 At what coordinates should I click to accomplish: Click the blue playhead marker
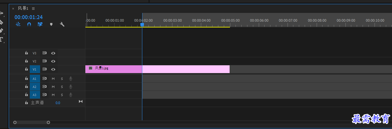tap(142, 24)
